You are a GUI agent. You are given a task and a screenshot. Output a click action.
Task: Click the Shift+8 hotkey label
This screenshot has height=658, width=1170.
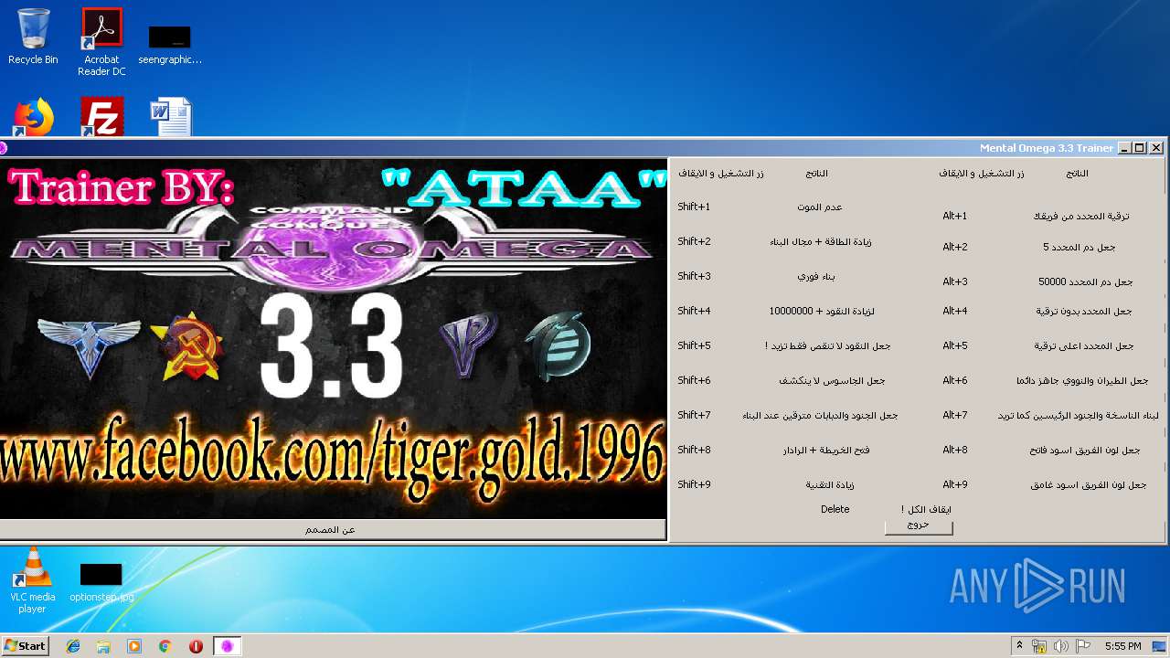tap(694, 451)
